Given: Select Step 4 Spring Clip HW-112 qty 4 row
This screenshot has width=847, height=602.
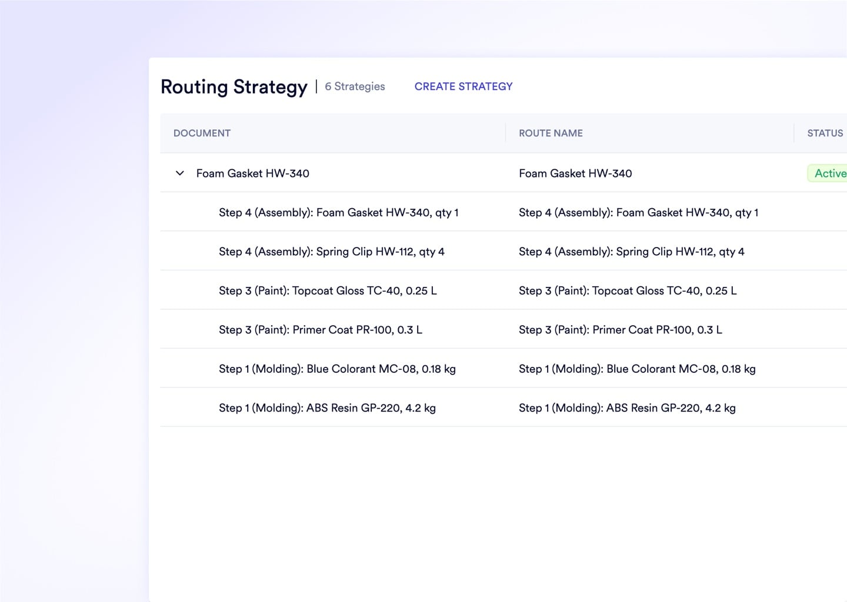Looking at the screenshot, I should click(x=332, y=251).
